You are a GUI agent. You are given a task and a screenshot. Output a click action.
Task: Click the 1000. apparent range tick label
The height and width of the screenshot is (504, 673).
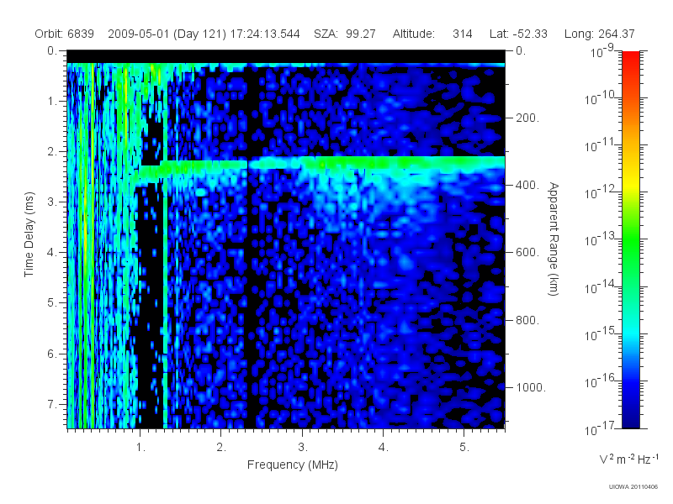(x=531, y=387)
